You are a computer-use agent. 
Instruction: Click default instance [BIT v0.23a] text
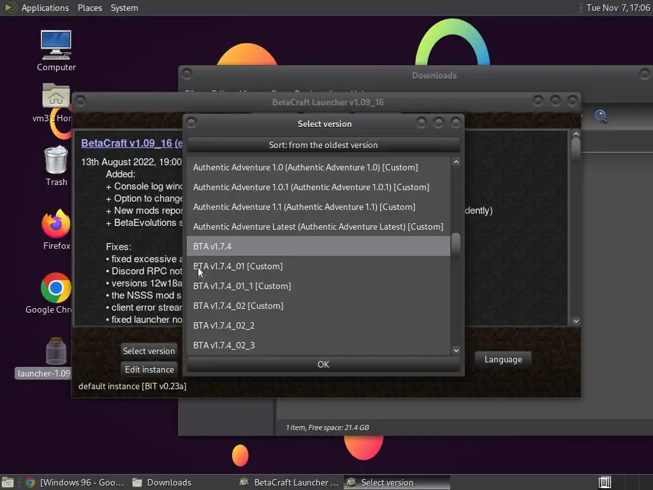[132, 386]
